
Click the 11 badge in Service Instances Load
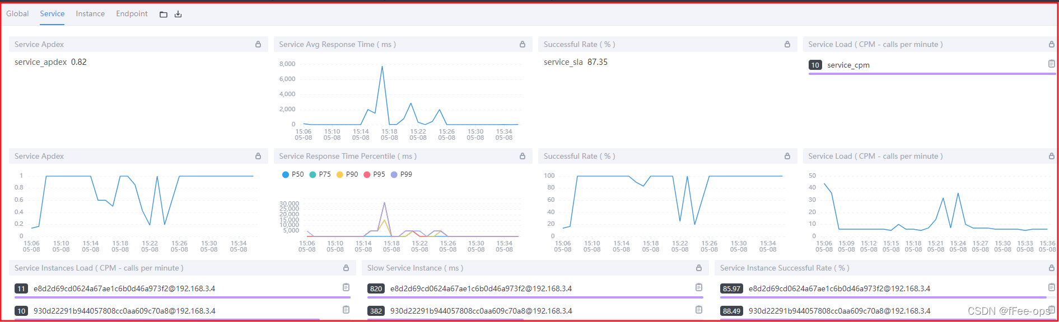click(21, 288)
